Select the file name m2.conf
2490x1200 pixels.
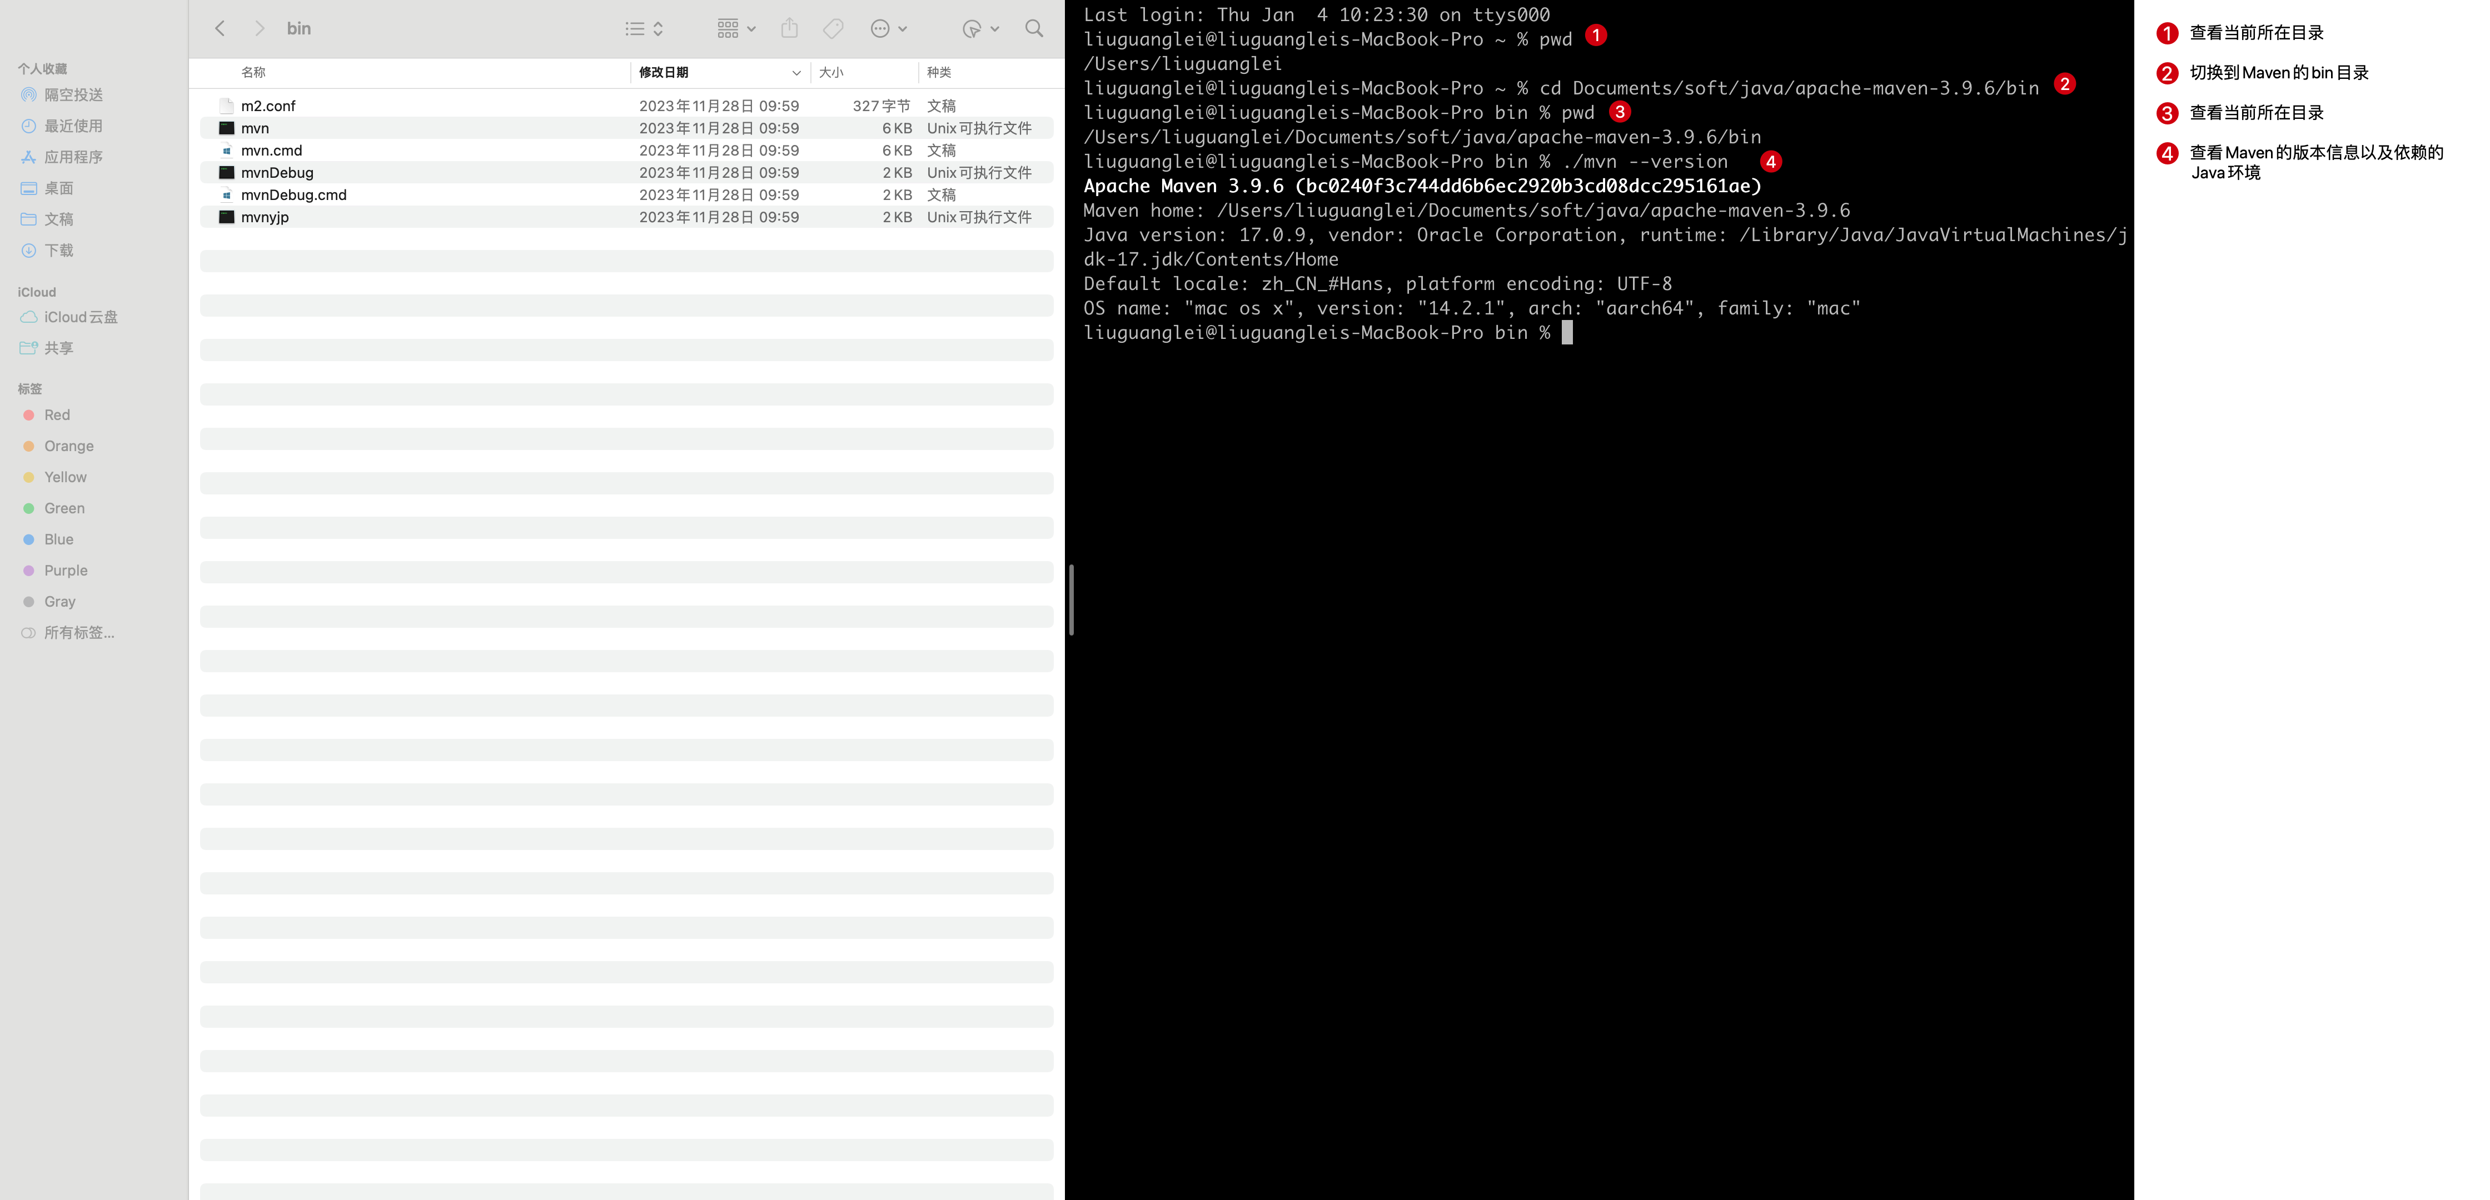pos(268,106)
